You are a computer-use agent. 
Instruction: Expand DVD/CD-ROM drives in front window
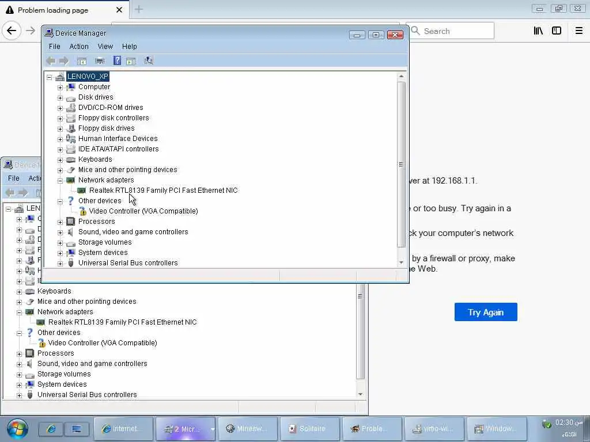pos(60,108)
